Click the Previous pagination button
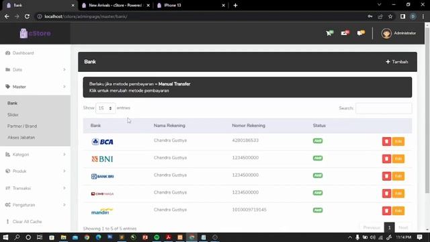The image size is (430, 242). click(372, 227)
